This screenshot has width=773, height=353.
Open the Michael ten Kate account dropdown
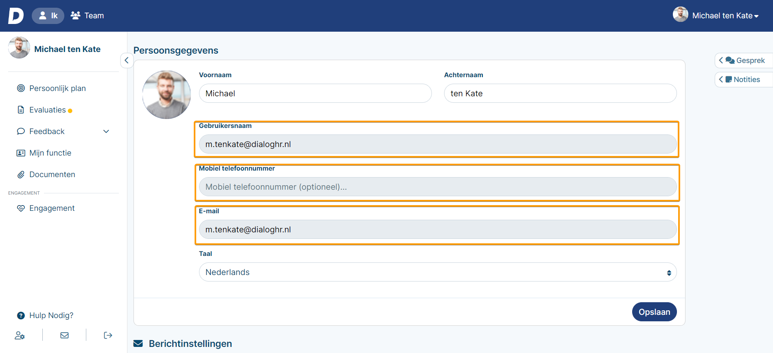(725, 16)
